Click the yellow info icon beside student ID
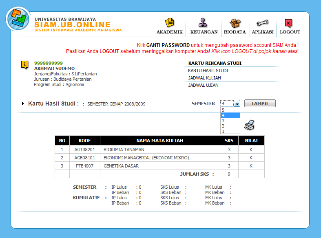Viewport: 321px width, 238px height. click(x=25, y=65)
